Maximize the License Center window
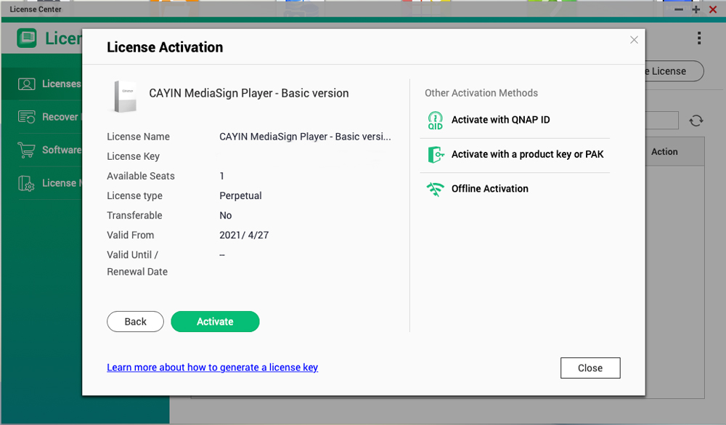The image size is (726, 425). tap(696, 9)
